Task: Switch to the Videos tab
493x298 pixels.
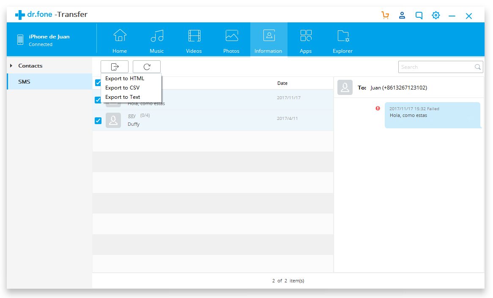Action: (194, 41)
